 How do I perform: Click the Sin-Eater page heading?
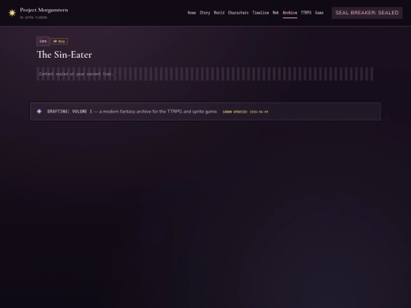tap(65, 55)
